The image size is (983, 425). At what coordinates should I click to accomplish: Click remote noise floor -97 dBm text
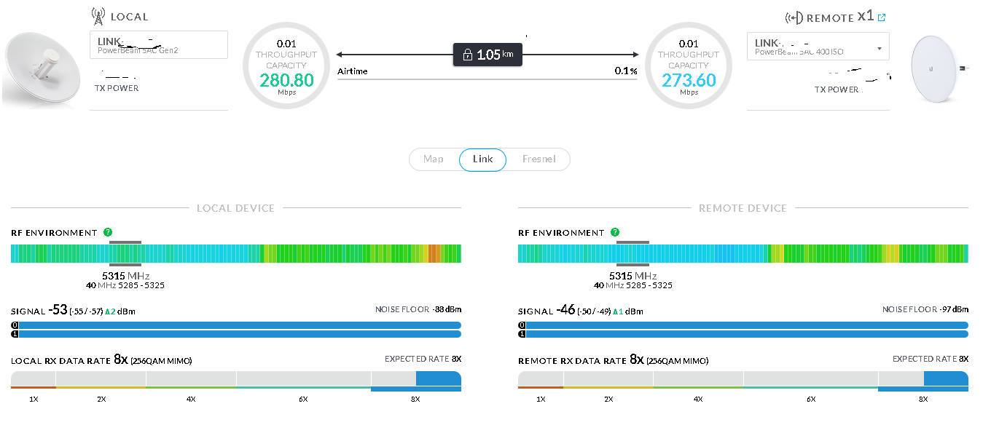[x=925, y=309]
